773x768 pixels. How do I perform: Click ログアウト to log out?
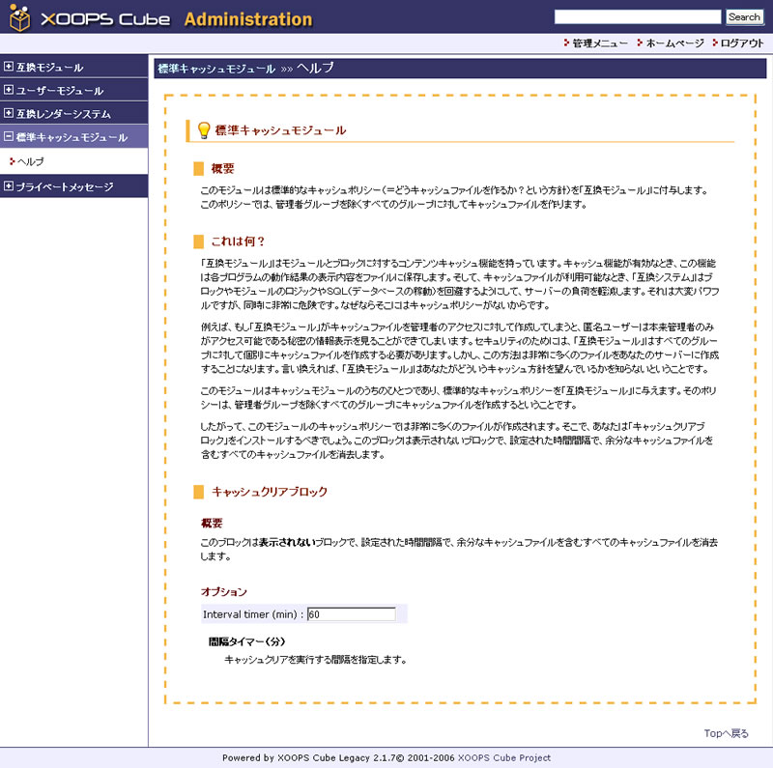[742, 43]
